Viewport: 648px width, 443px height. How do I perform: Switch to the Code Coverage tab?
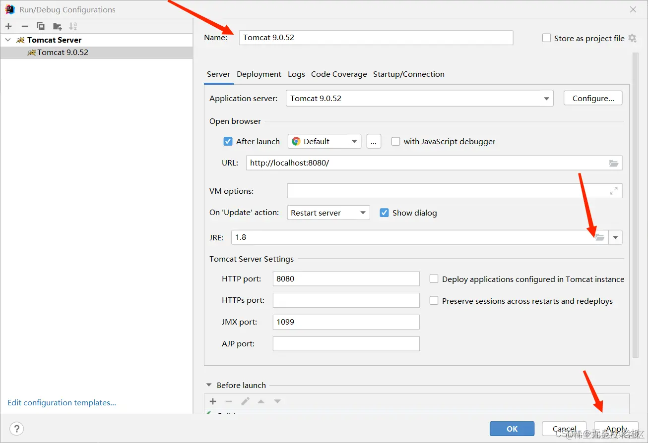point(339,74)
